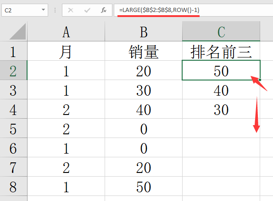Select row 4 header

13,109
